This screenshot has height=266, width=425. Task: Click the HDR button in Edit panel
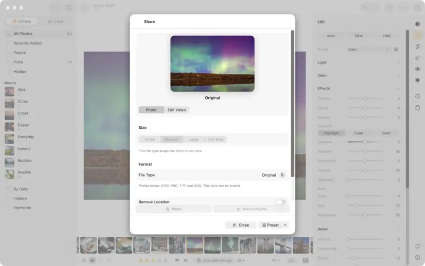click(387, 36)
